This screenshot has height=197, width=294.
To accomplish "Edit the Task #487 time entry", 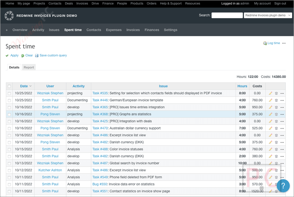I will (270, 163).
